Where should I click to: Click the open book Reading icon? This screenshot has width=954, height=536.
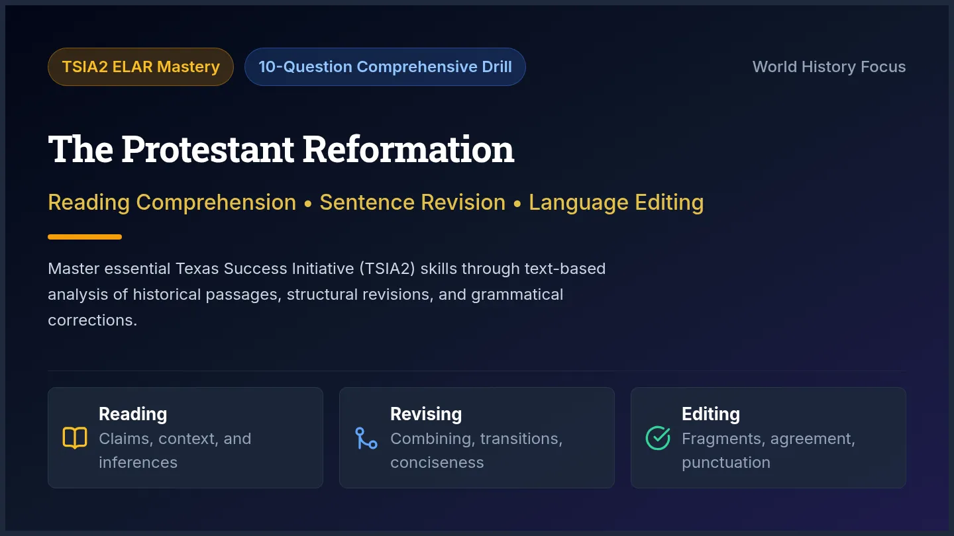pyautogui.click(x=75, y=438)
